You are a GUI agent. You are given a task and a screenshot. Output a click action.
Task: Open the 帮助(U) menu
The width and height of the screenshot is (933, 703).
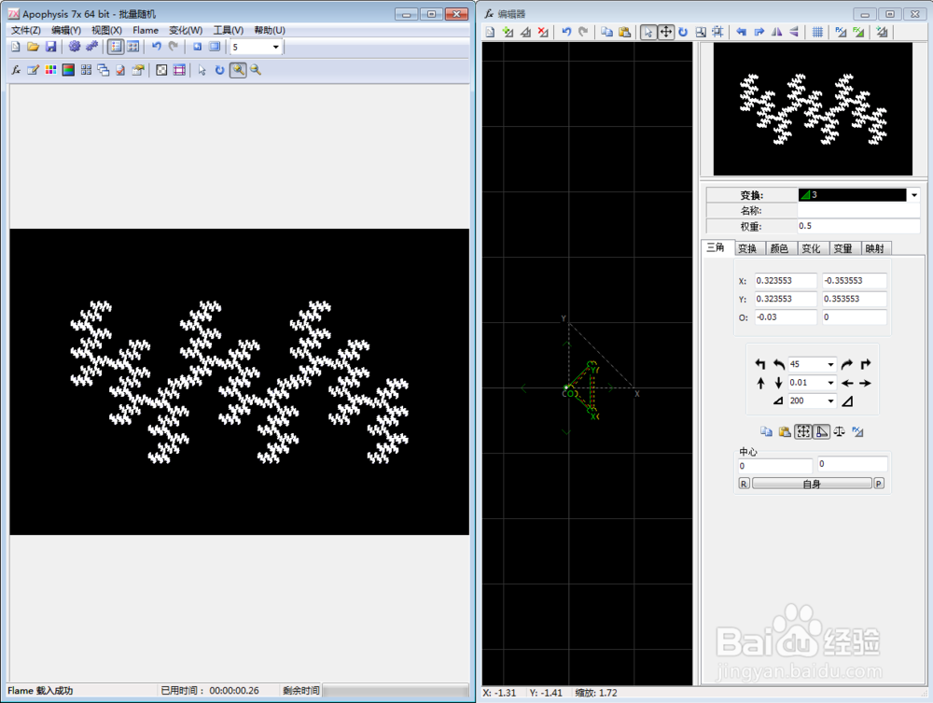click(x=270, y=31)
